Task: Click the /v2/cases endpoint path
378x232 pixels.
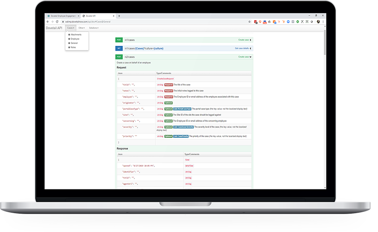Action: point(129,57)
